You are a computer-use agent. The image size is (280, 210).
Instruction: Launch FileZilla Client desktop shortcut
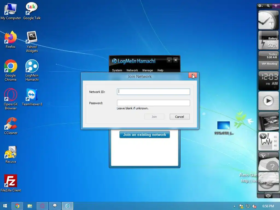coord(11,183)
